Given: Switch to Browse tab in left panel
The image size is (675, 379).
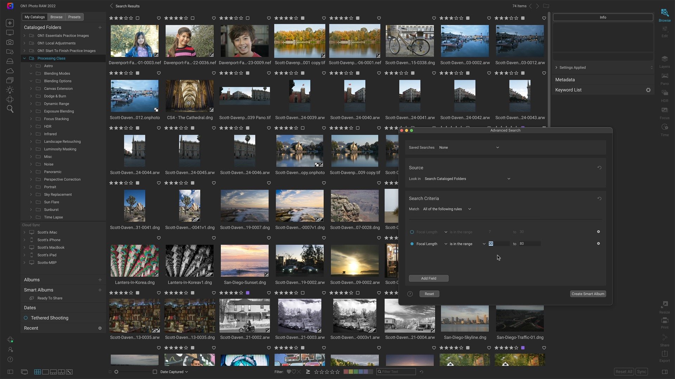Looking at the screenshot, I should pyautogui.click(x=56, y=17).
